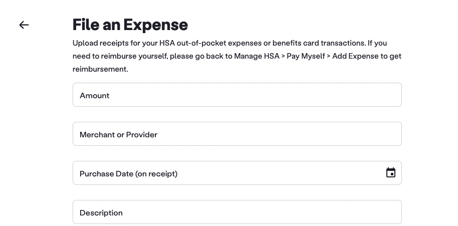Click the "Amount" placeholder label

[95, 95]
